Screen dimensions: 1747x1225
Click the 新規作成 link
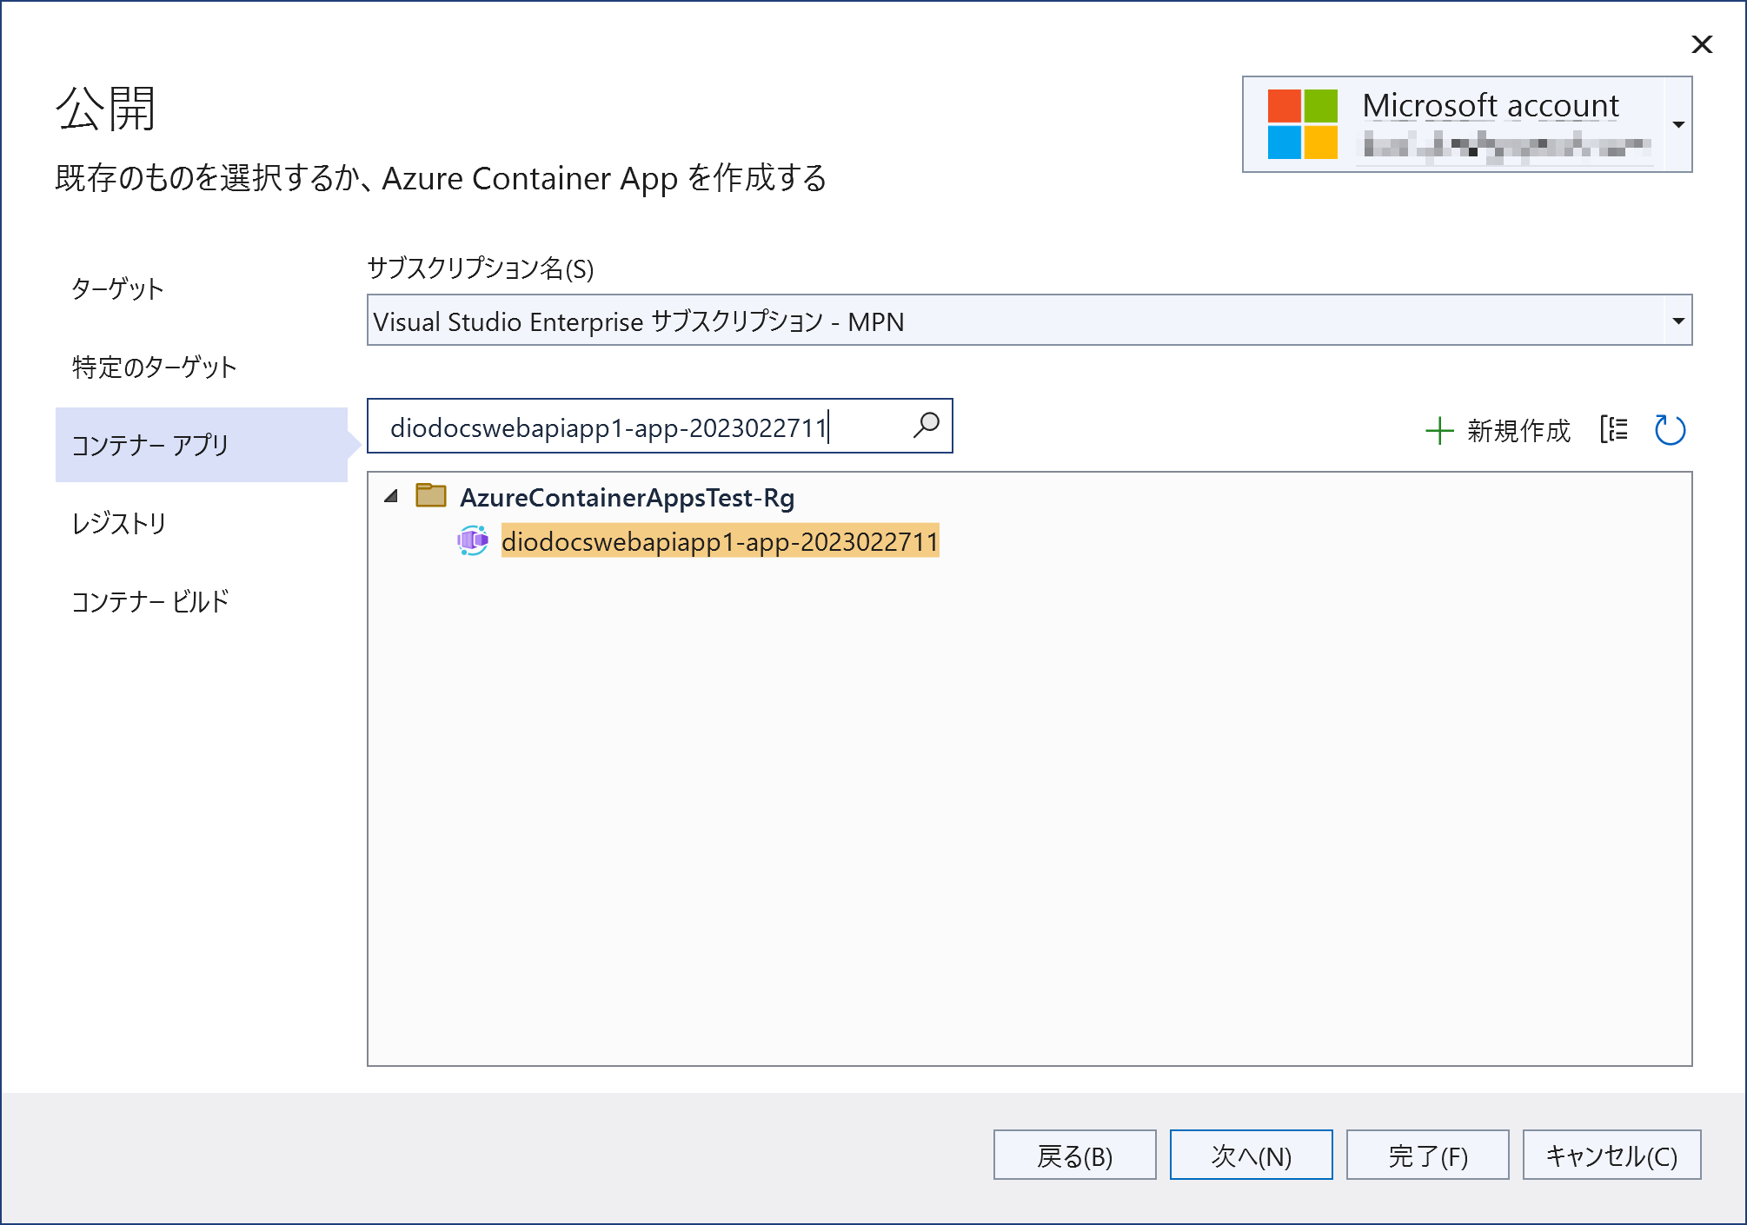pyautogui.click(x=1518, y=431)
